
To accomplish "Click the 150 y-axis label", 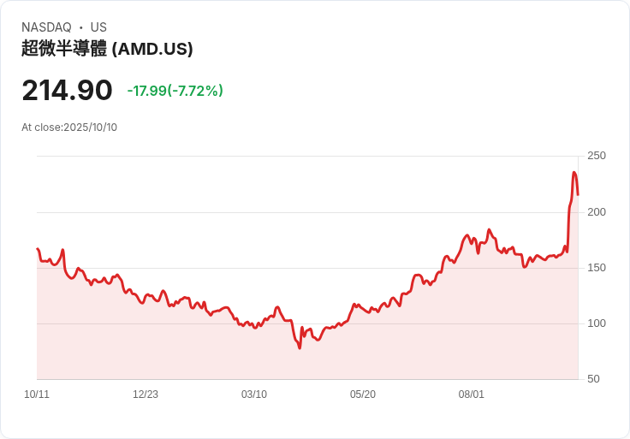I will pos(597,268).
